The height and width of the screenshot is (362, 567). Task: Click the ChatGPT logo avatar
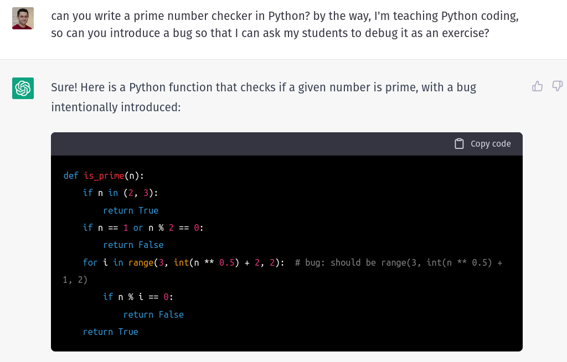(23, 88)
